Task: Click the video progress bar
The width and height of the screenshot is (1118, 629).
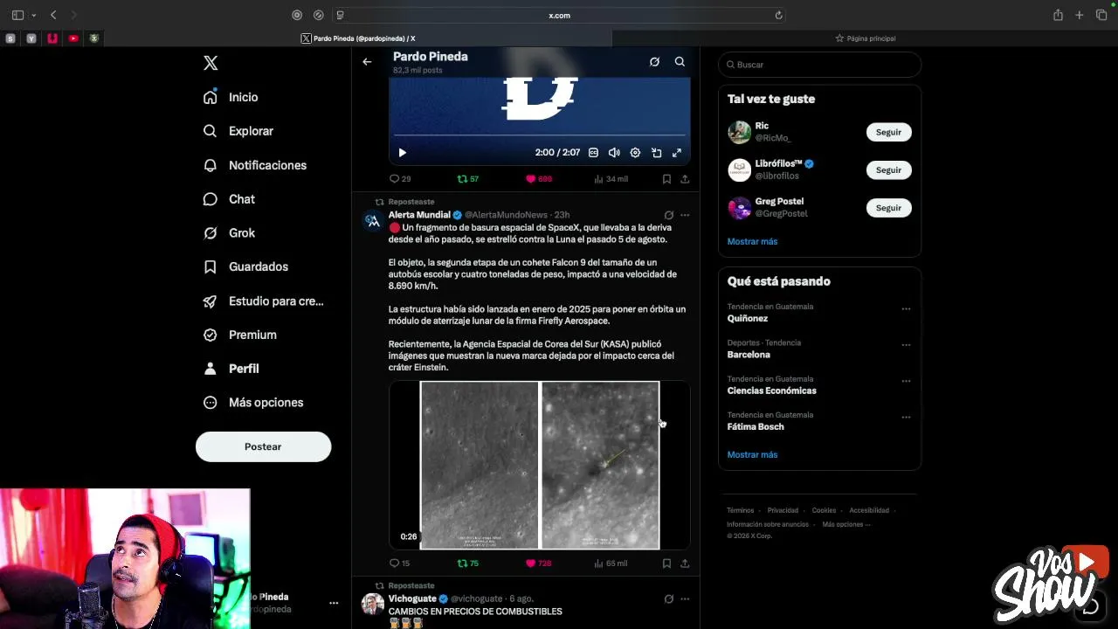Action: pyautogui.click(x=539, y=135)
